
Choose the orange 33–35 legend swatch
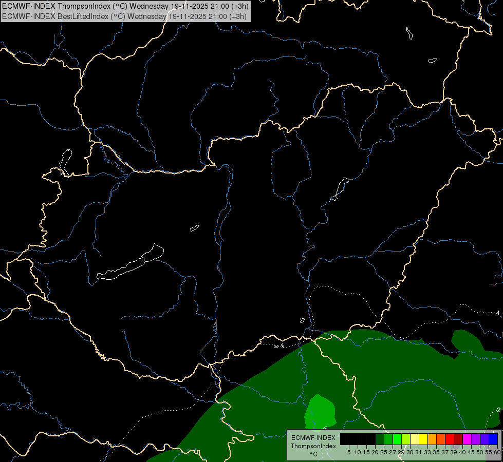point(432,439)
